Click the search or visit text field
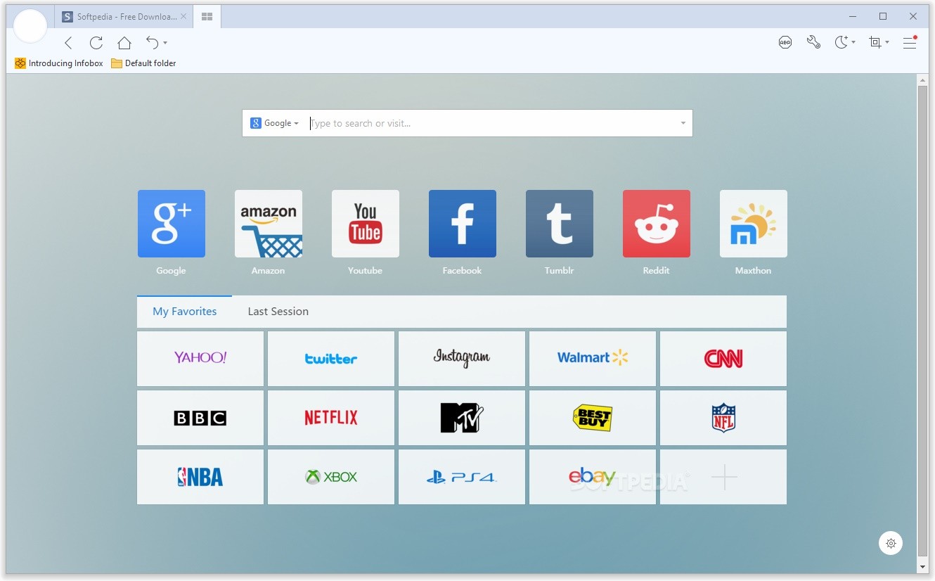This screenshot has height=581, width=935. pos(492,124)
